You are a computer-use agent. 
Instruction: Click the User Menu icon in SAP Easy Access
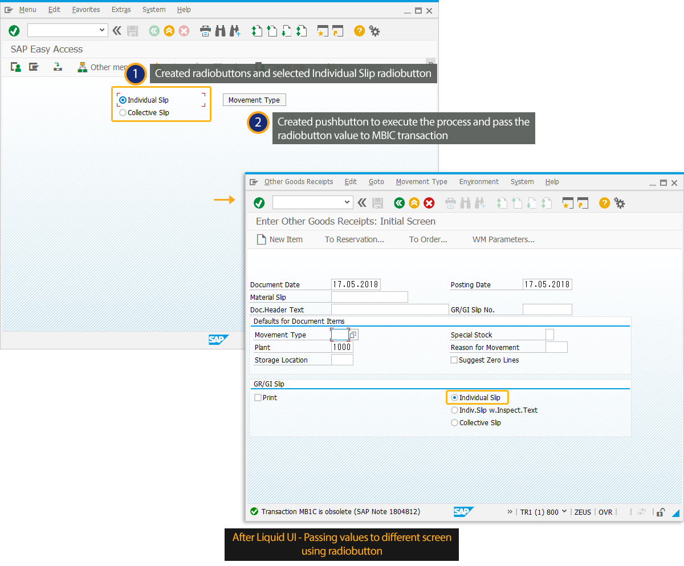16,67
